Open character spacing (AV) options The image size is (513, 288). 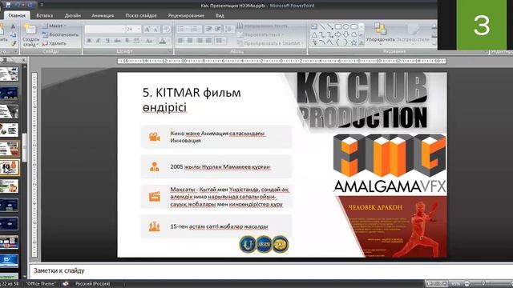pyautogui.click(x=137, y=41)
